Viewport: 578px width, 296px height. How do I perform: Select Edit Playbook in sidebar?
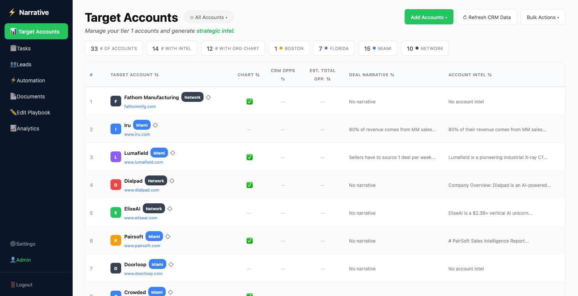click(36, 113)
